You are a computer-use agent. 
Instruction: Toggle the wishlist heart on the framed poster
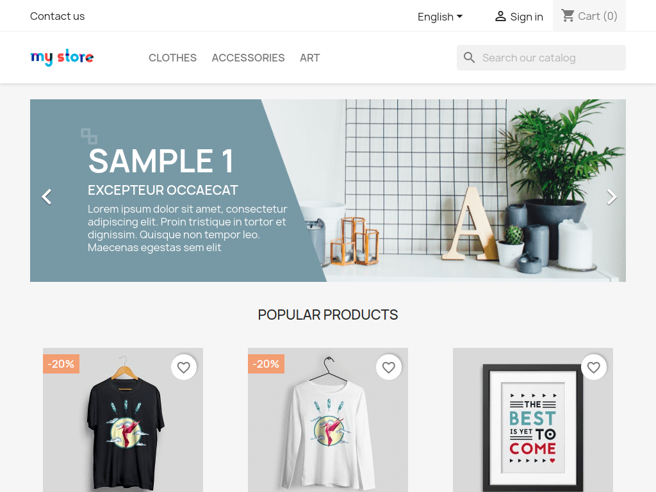594,367
